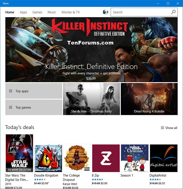Click the DigitalArtist title text
This screenshot has height=189, width=183.
click(x=158, y=175)
